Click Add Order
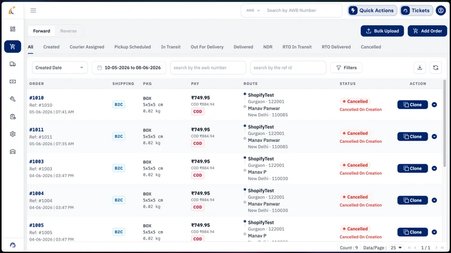Image resolution: width=451 pixels, height=253 pixels. coord(427,31)
